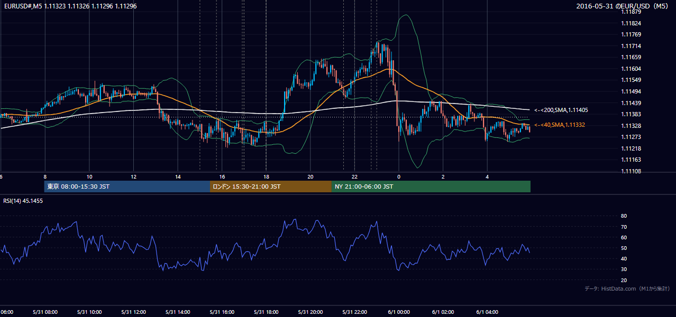
Task: Click the 6/1 00:00 date label
Action: [x=399, y=312]
